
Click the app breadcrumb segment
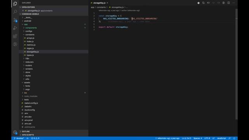coord(93,7)
